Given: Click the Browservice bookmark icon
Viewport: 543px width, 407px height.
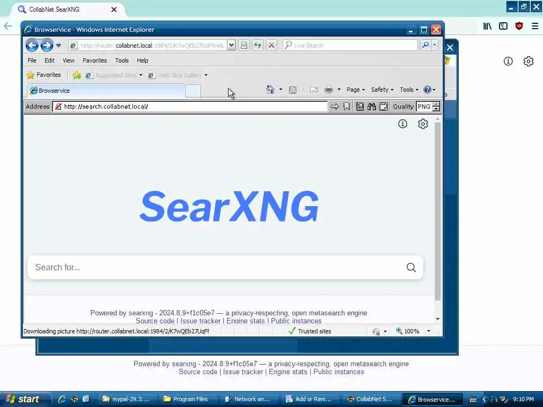Looking at the screenshot, I should [x=346, y=107].
